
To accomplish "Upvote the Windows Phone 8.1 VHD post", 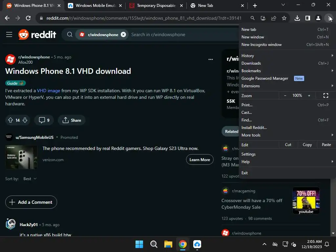I will pyautogui.click(x=10, y=120).
